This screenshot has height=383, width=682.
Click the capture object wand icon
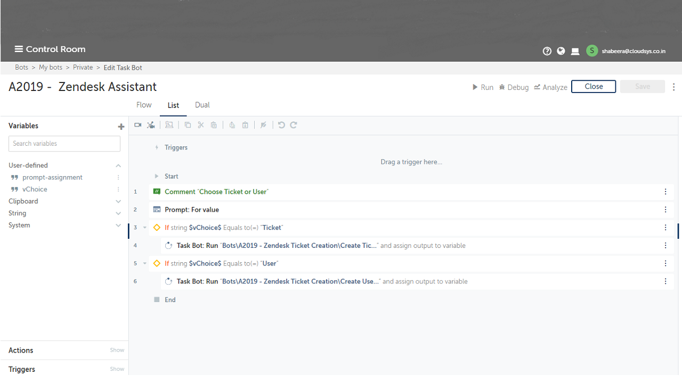(x=169, y=125)
